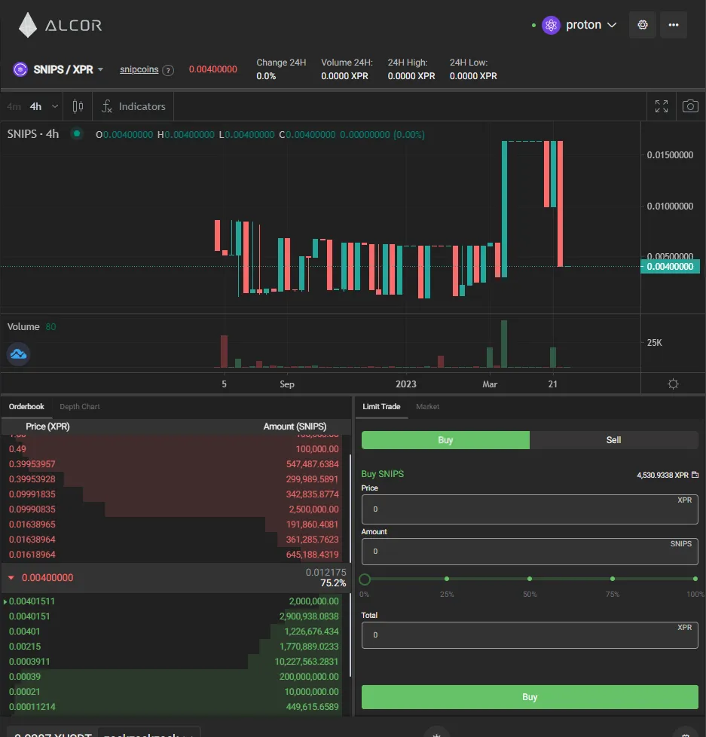706x737 pixels.
Task: Select the Buy side toggle
Action: 445,440
